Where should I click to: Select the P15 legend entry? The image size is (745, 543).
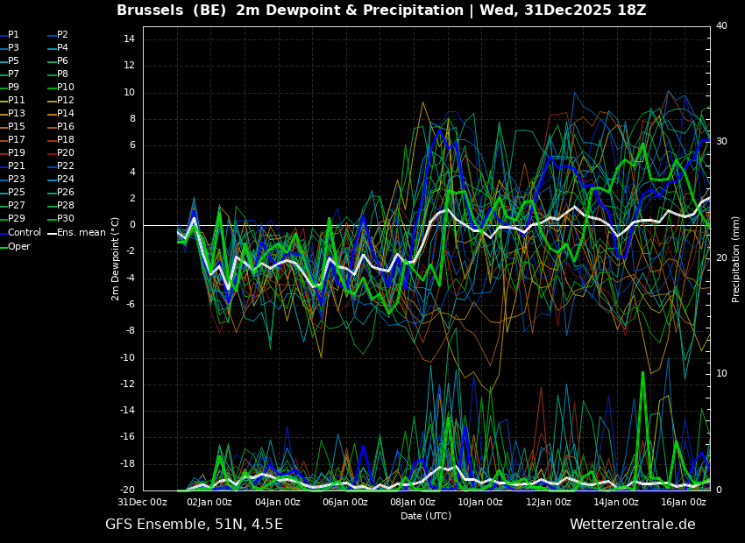point(12,127)
